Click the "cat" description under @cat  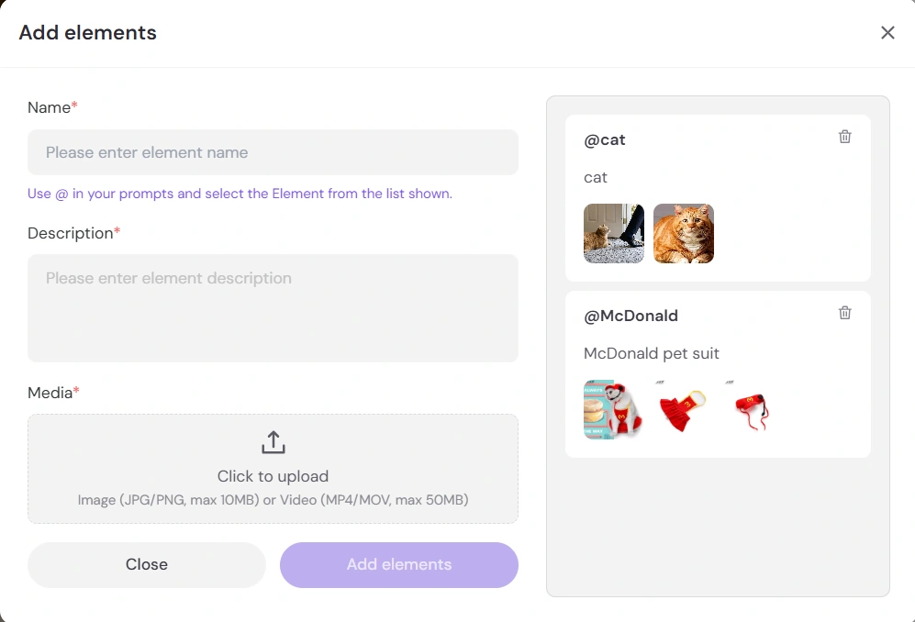[596, 177]
